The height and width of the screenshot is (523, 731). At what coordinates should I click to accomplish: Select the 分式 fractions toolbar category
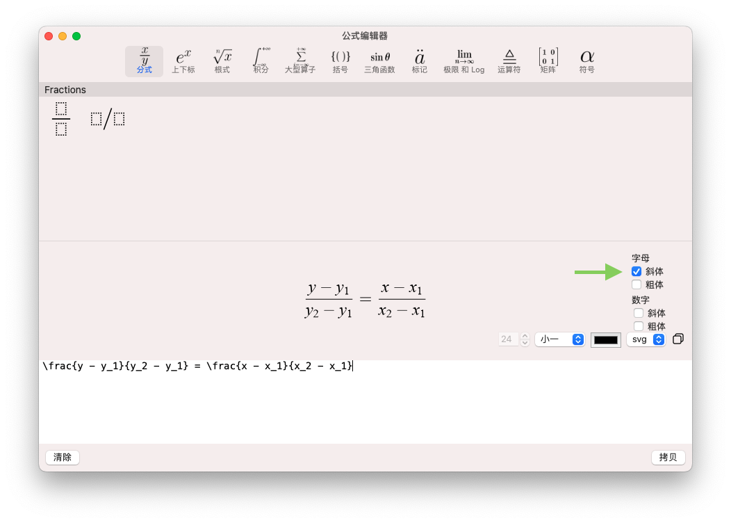point(144,61)
